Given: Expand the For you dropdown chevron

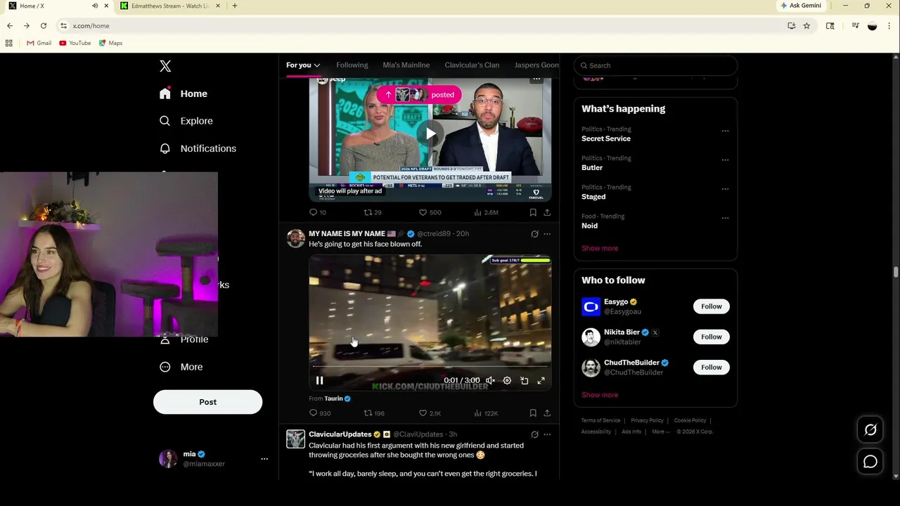Looking at the screenshot, I should [316, 65].
